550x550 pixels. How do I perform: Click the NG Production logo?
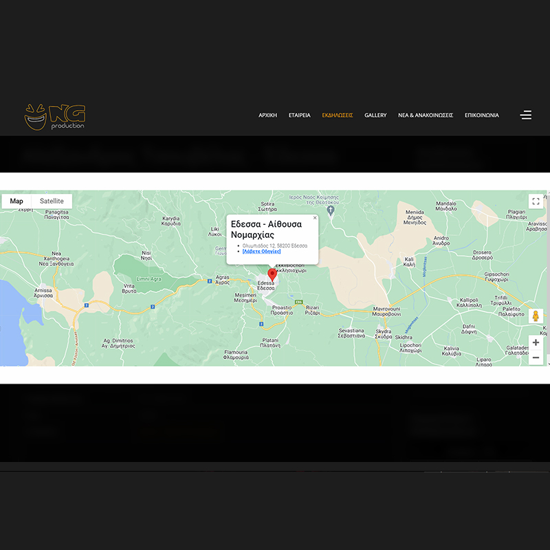54,116
